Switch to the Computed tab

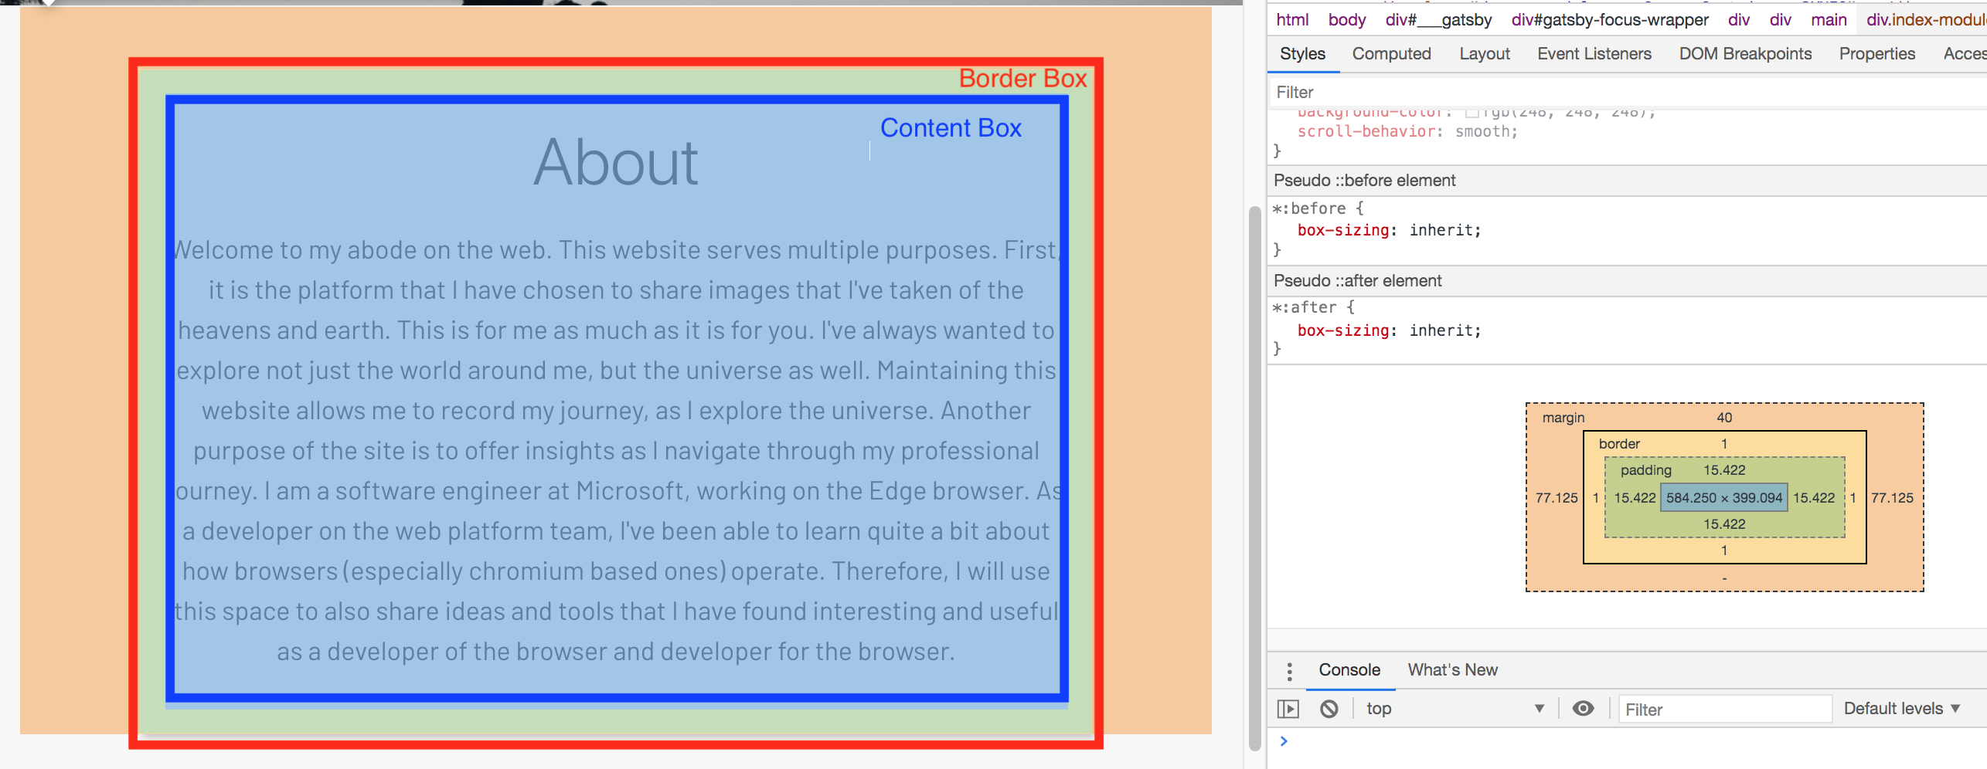1391,54
